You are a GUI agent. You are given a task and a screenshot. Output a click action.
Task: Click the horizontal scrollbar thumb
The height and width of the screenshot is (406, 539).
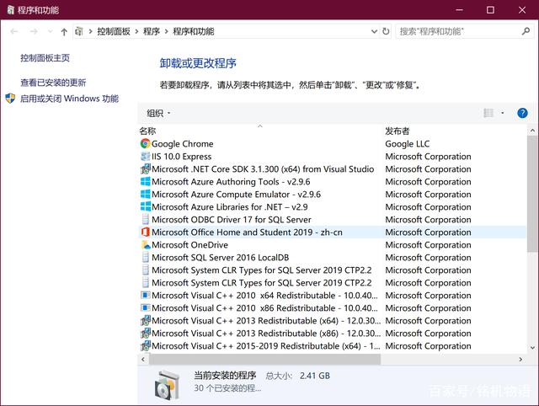coord(264,359)
